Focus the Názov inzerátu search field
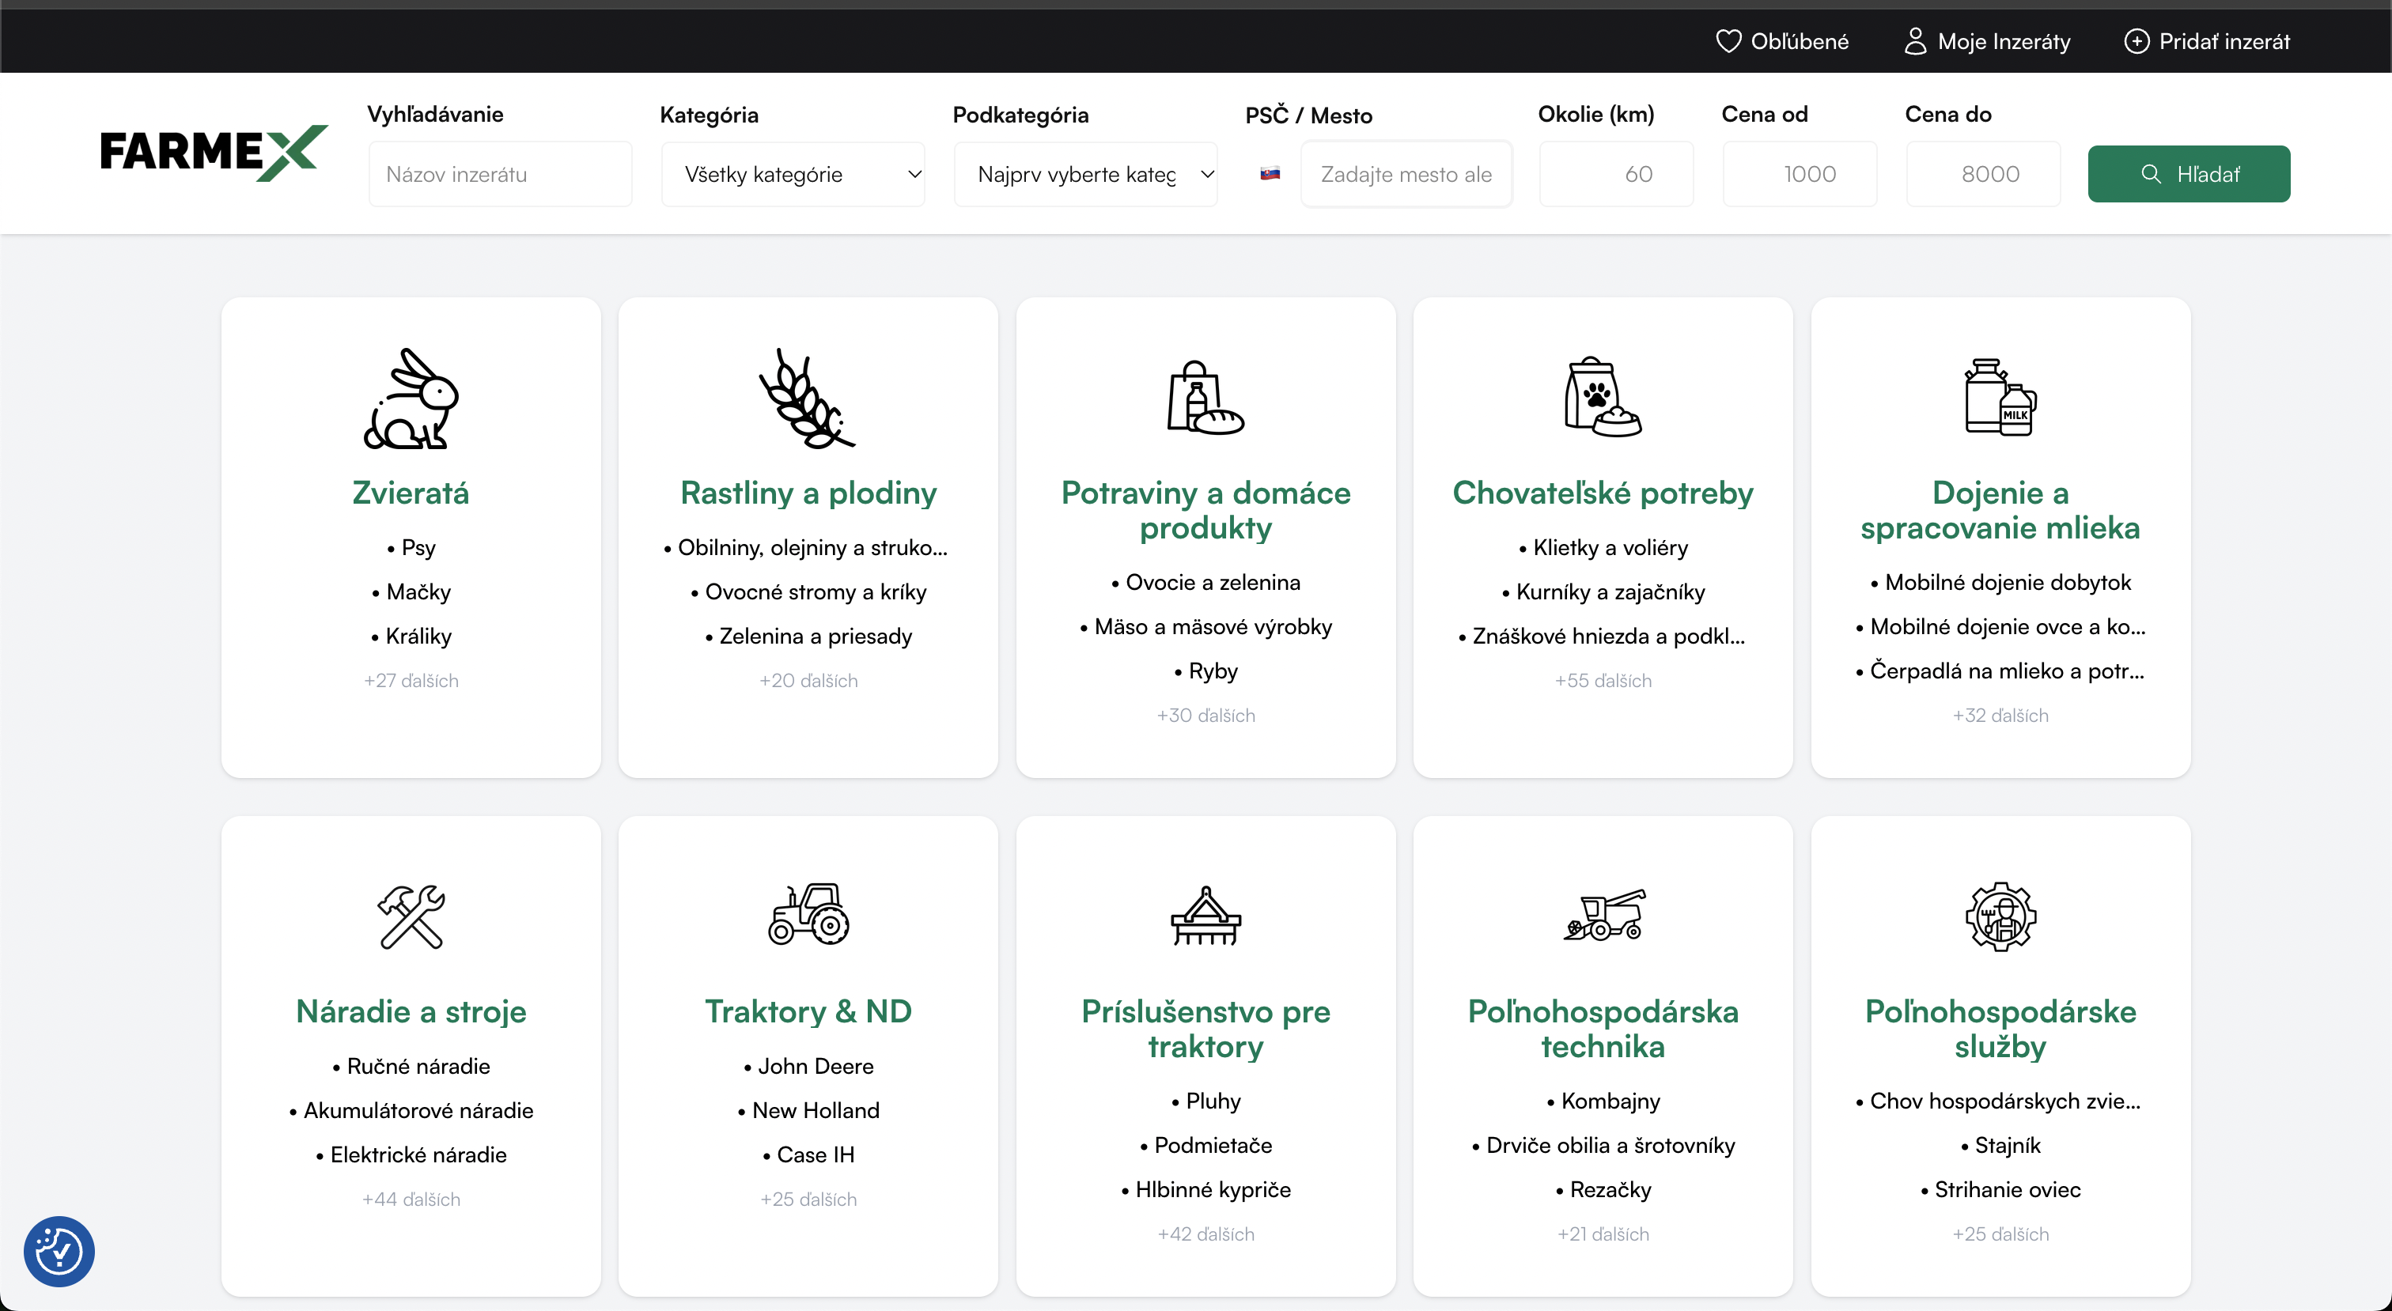This screenshot has height=1311, width=2392. 500,174
